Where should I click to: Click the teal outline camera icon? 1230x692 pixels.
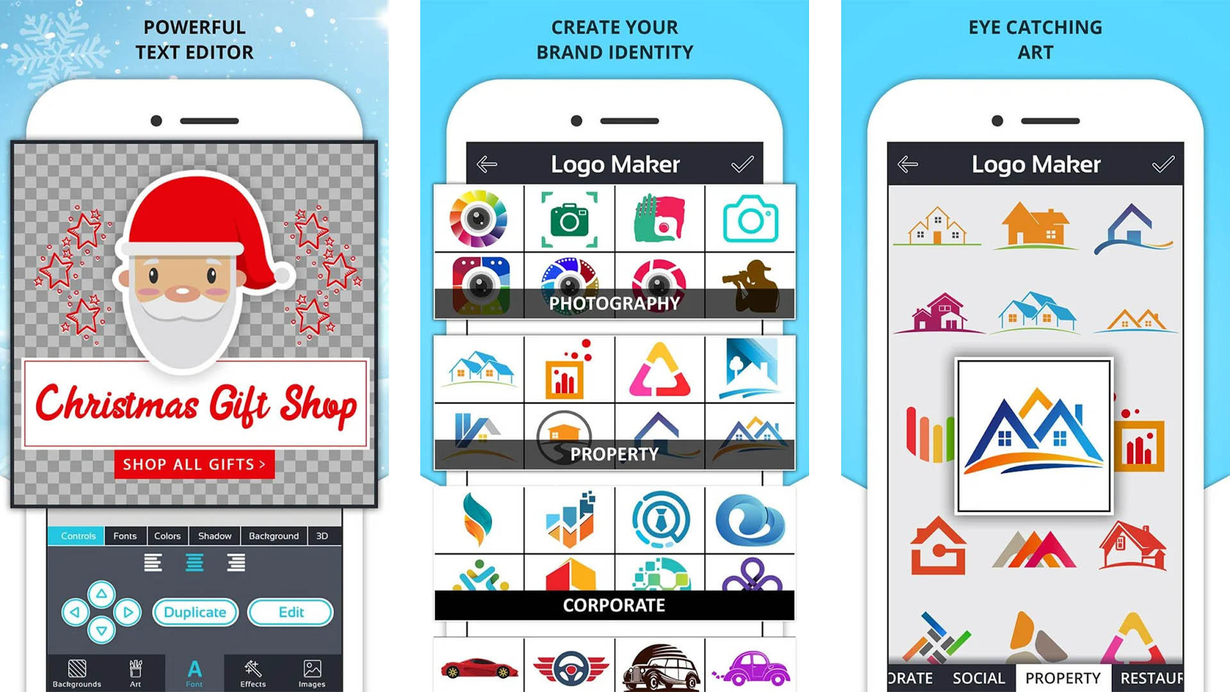pos(748,219)
